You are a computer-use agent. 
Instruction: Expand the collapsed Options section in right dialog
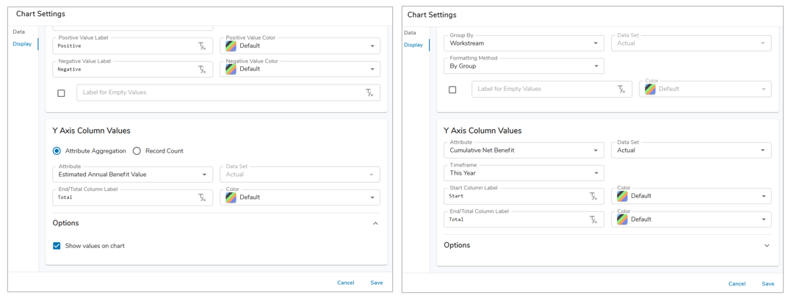pyautogui.click(x=767, y=246)
